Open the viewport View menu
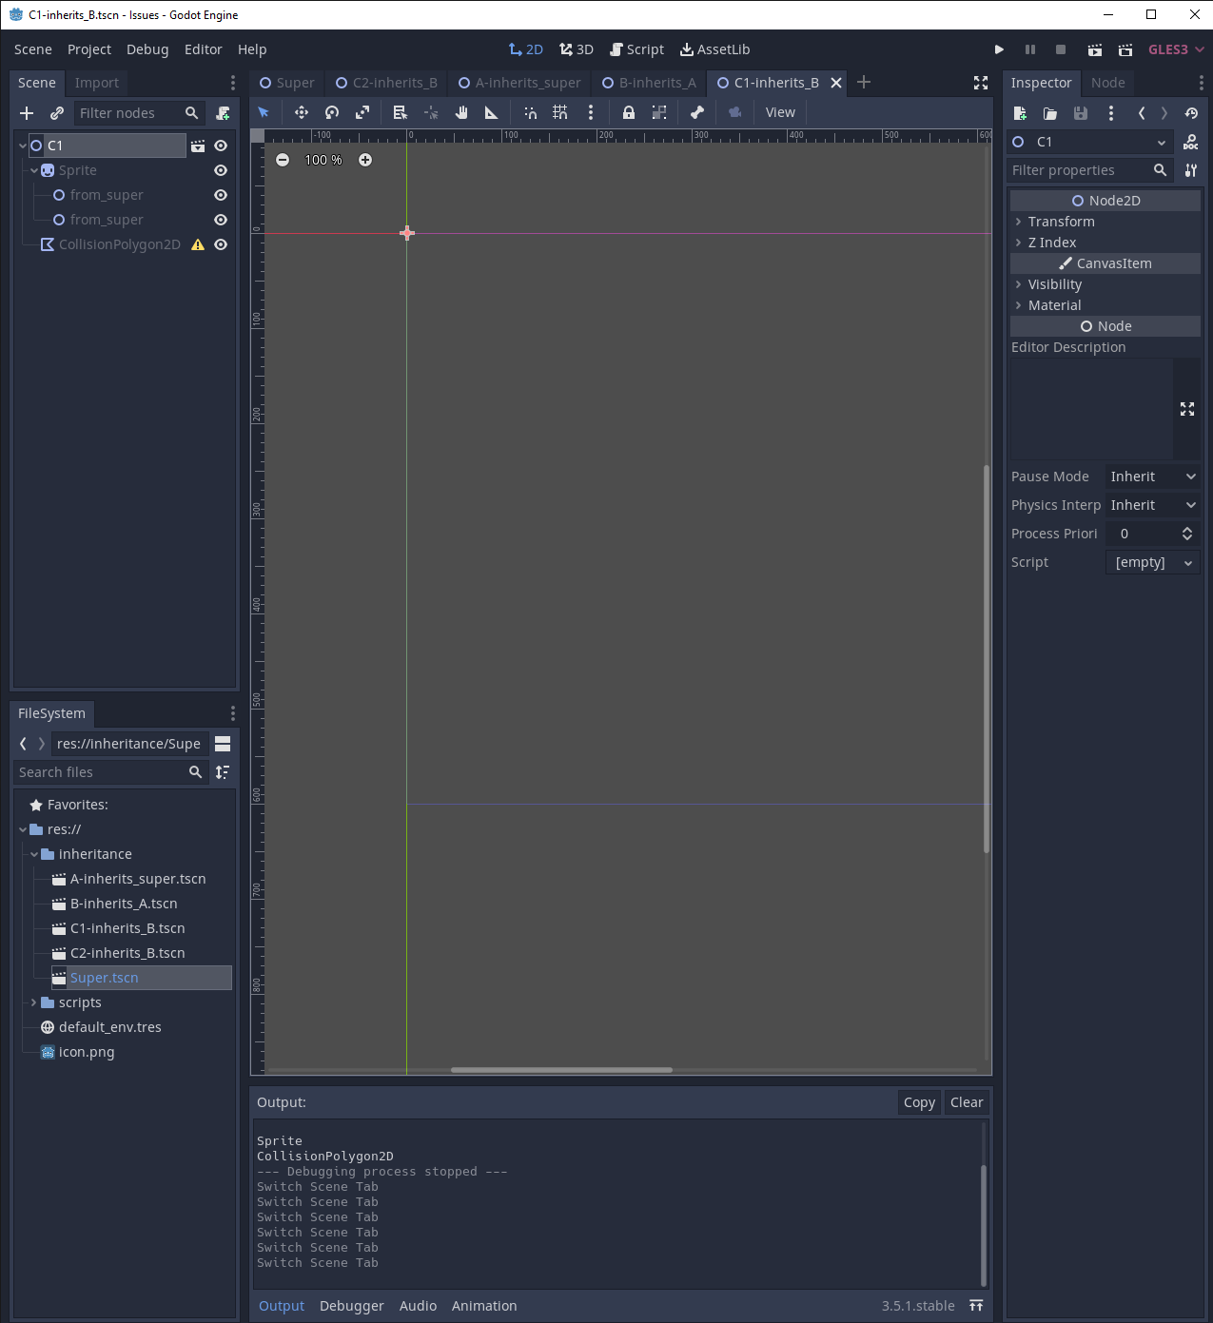The width and height of the screenshot is (1213, 1323). 780,112
